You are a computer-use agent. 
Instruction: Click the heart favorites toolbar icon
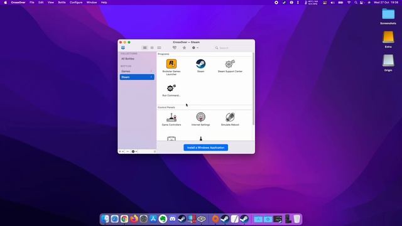tap(175, 48)
